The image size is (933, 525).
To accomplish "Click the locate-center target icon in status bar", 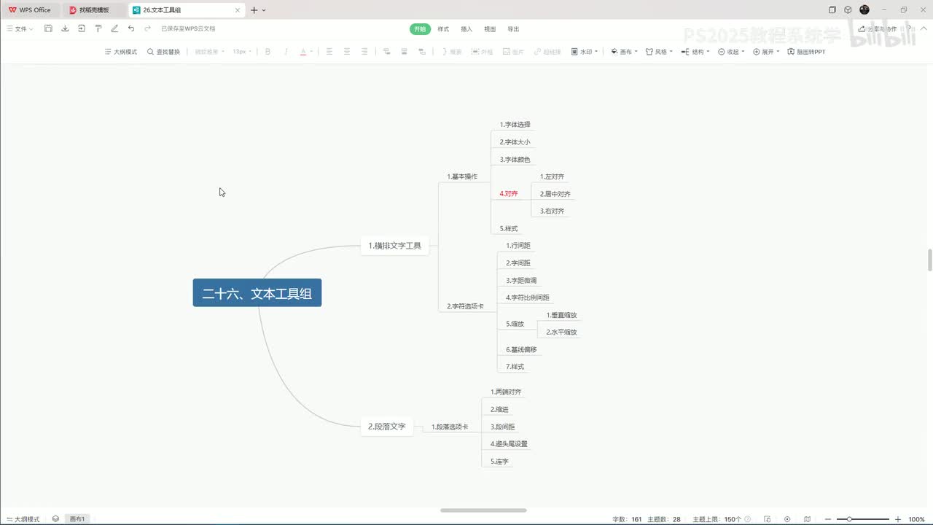I will pos(787,519).
